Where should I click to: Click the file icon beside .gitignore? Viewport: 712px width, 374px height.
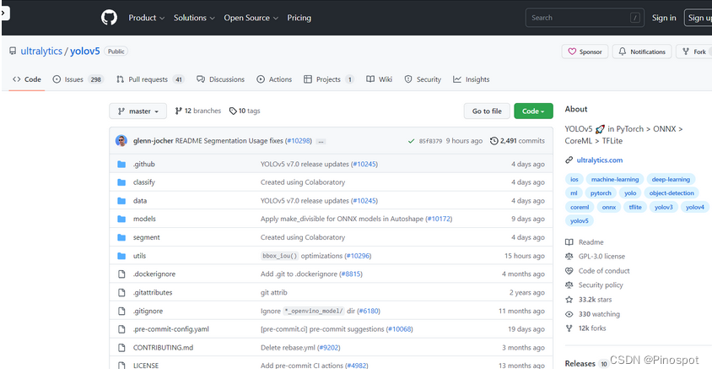[x=121, y=311]
